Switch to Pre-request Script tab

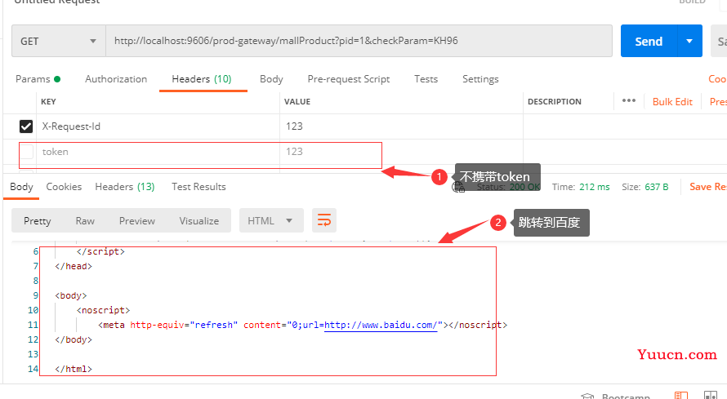coord(349,79)
